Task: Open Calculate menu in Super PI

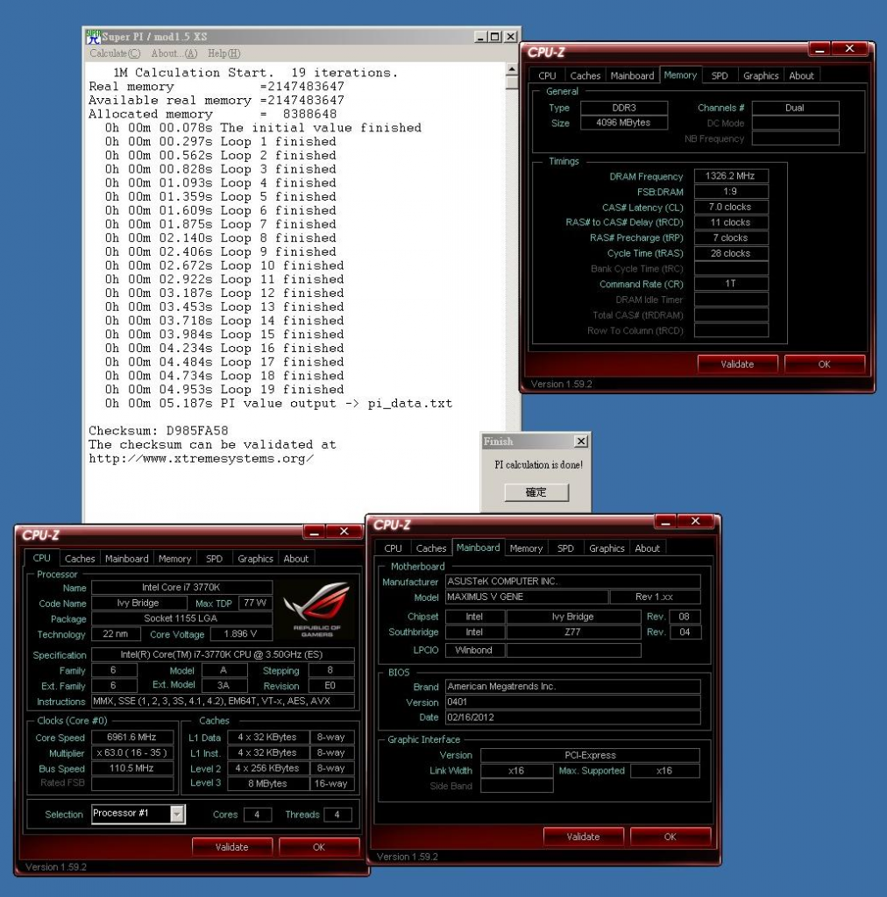Action: click(x=115, y=53)
